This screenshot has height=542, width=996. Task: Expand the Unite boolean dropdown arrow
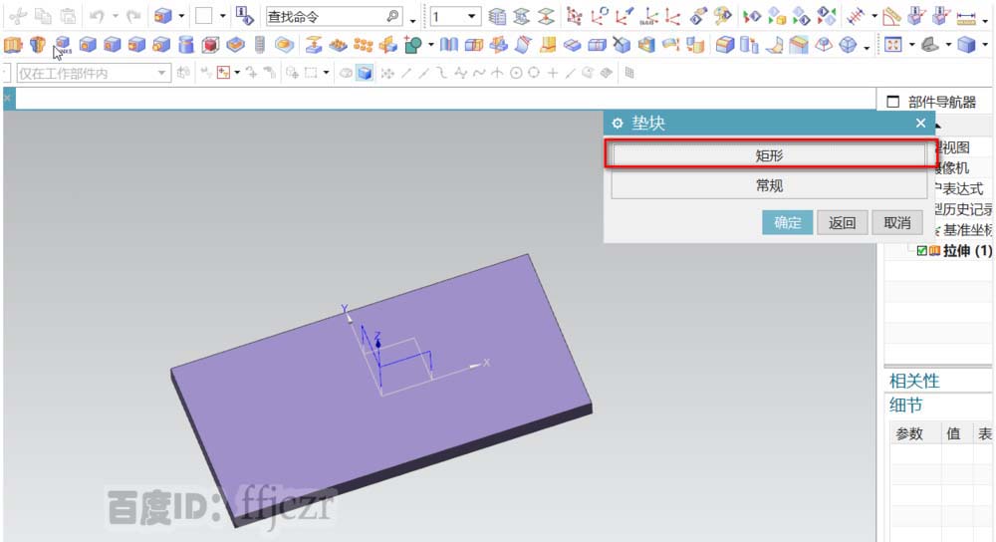[430, 45]
